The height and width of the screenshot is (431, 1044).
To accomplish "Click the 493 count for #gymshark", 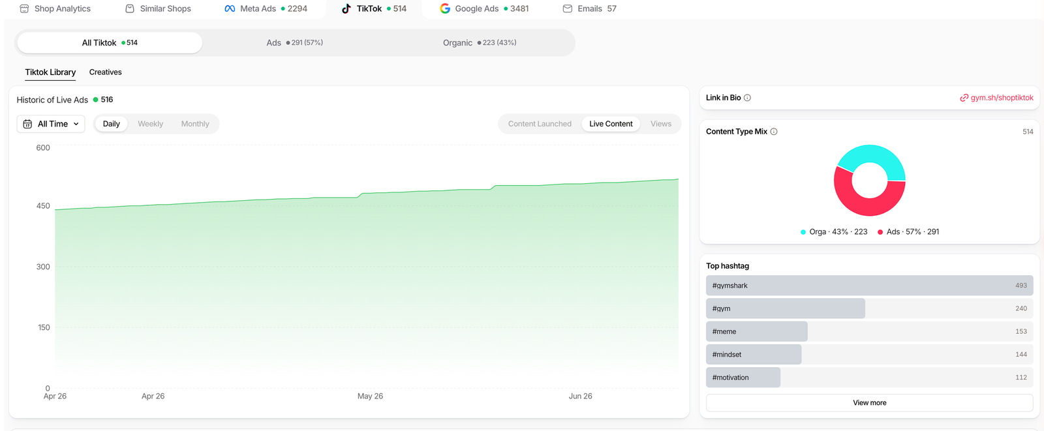I will 1021,286.
